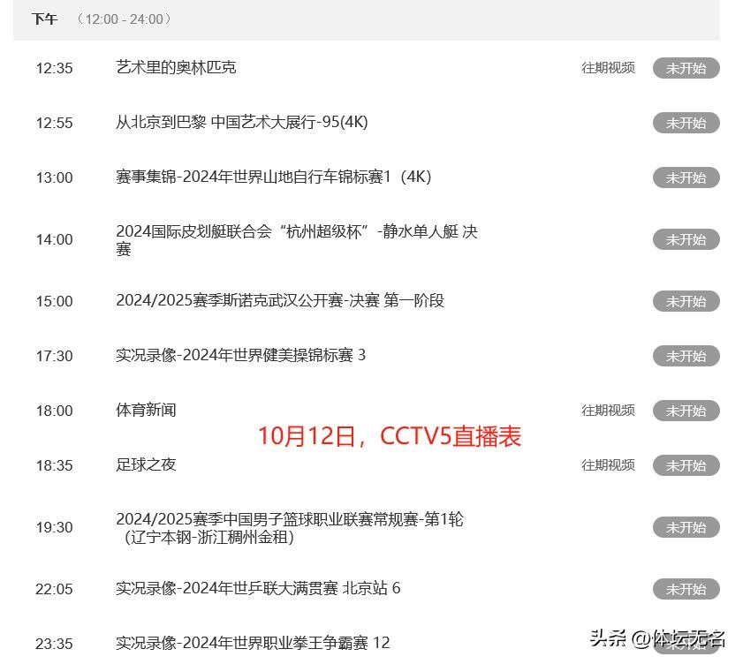Select 实况录像-2024年世界职业拳王争霸赛 12
This screenshot has width=743, height=664.
pyautogui.click(x=253, y=643)
